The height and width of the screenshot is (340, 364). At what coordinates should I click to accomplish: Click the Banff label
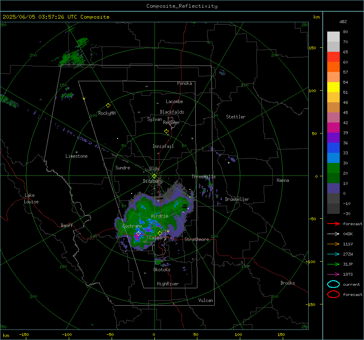[67, 225]
